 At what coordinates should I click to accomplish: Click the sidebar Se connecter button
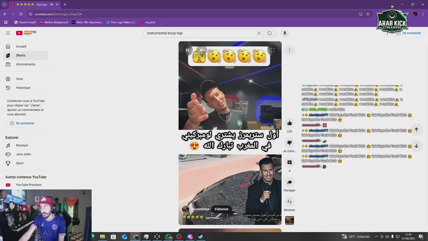22,123
